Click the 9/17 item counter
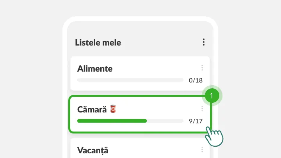 tap(196, 121)
